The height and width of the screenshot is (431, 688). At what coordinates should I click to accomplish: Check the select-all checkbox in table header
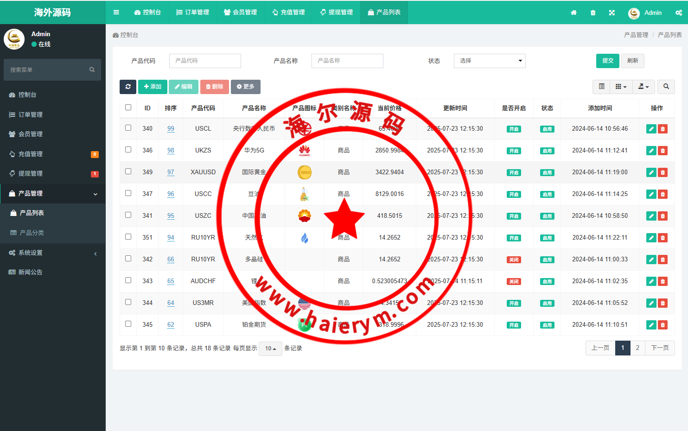point(128,108)
